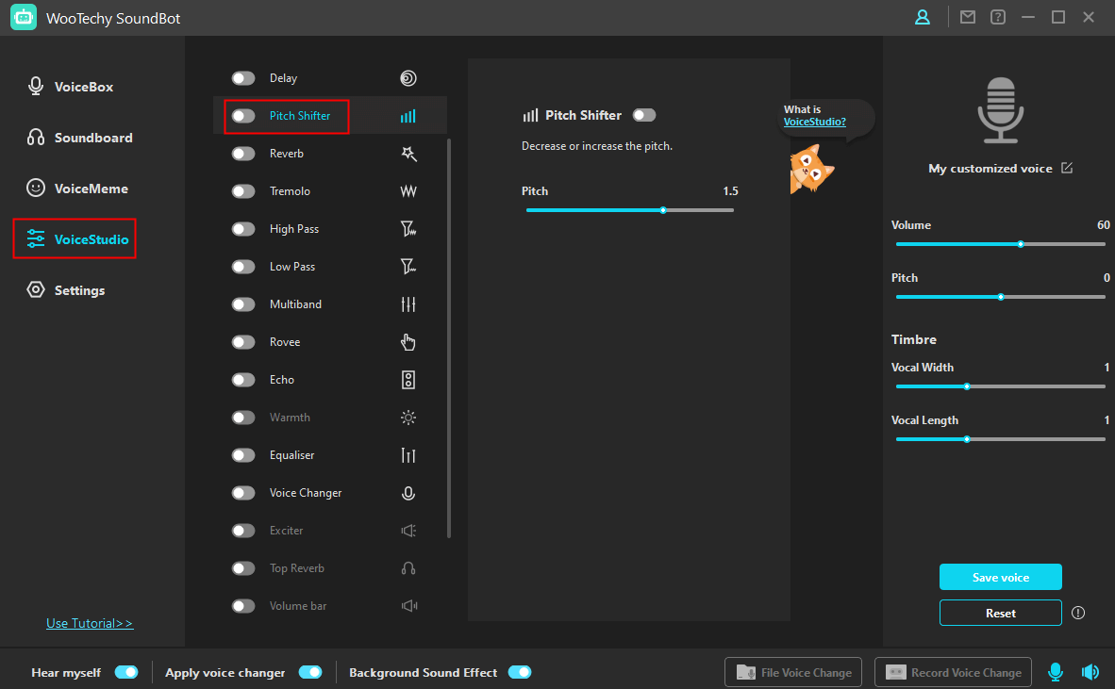Click the speaker volume icon bottom right
Image resolution: width=1115 pixels, height=689 pixels.
click(1090, 671)
